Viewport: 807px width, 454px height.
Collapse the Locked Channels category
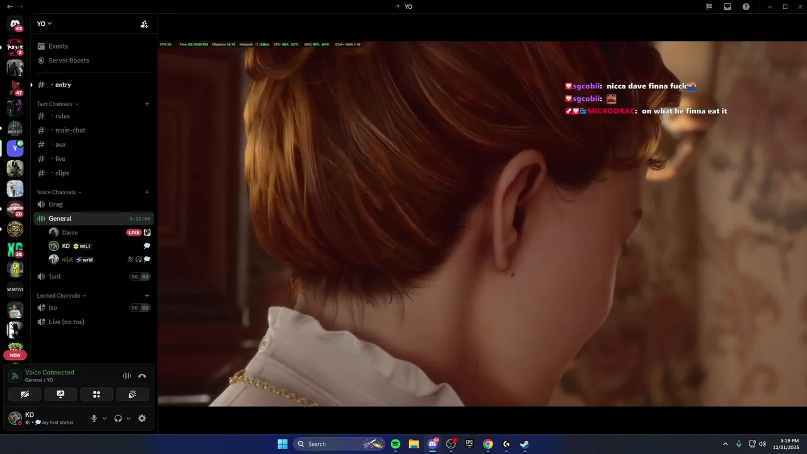(61, 296)
